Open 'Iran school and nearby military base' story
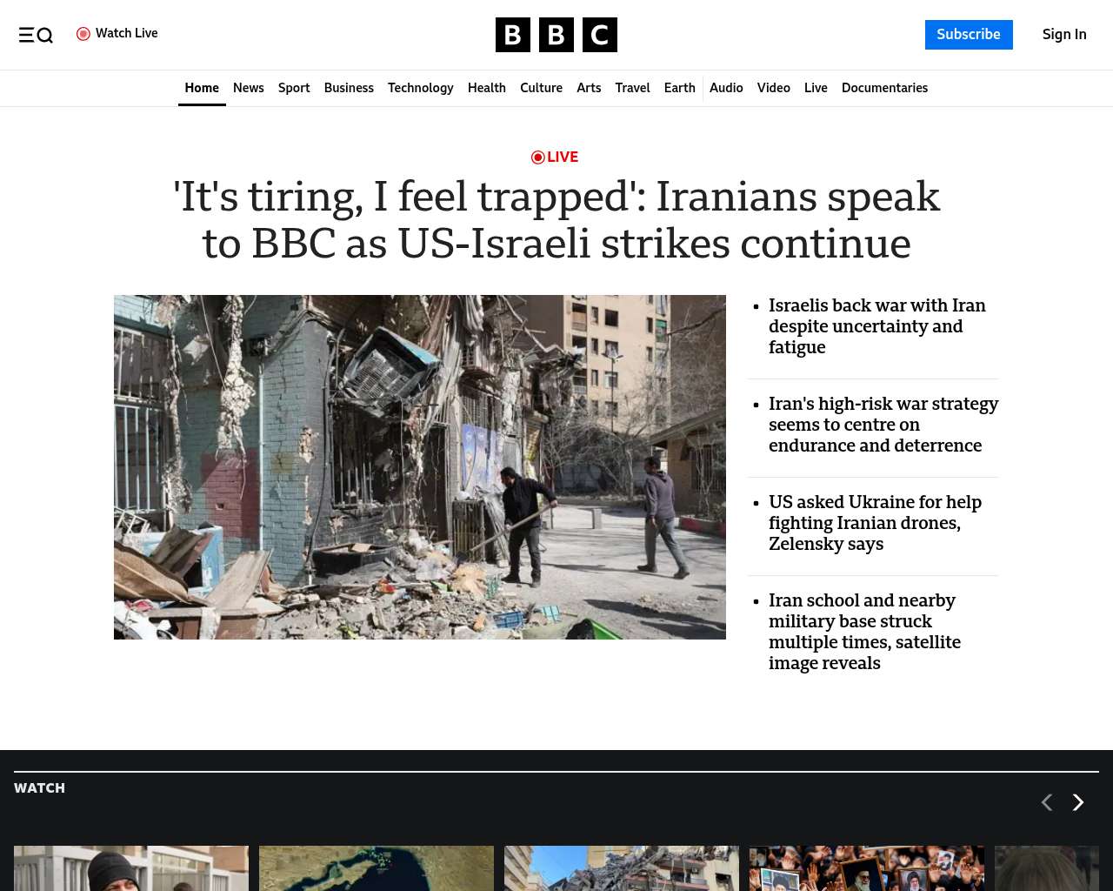 click(864, 632)
